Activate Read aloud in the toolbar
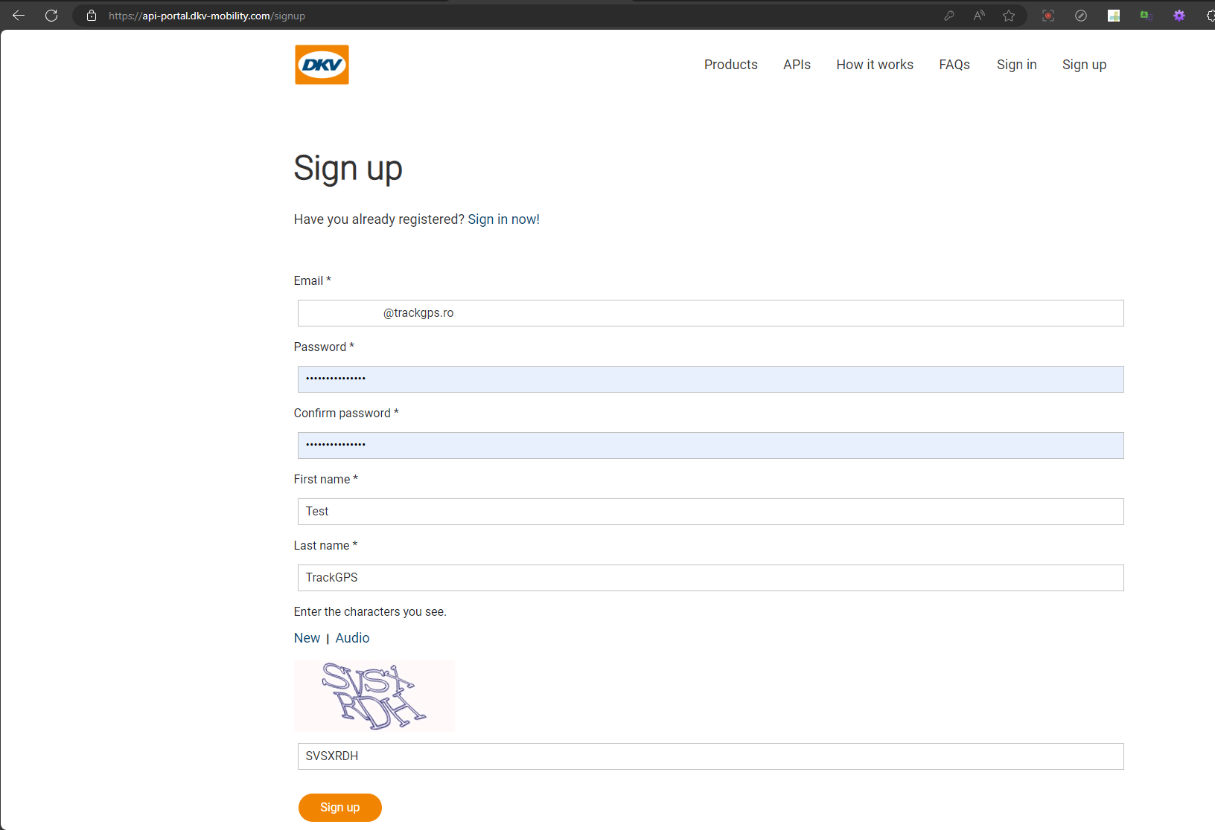 [978, 15]
